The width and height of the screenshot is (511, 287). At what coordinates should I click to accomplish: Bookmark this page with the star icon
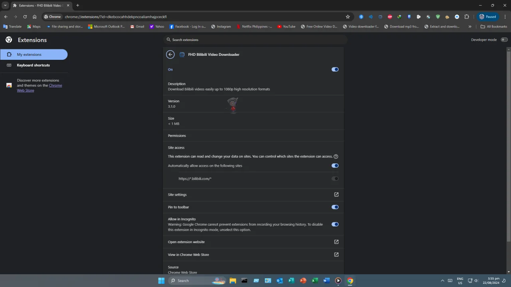tap(348, 17)
